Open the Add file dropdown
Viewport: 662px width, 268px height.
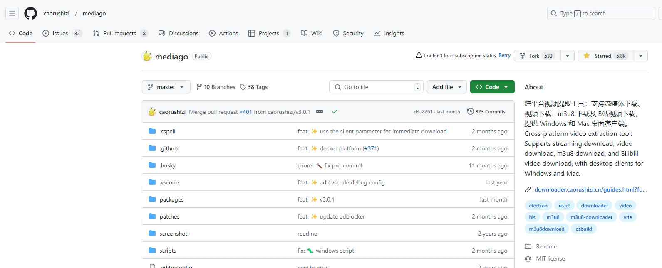pyautogui.click(x=446, y=87)
